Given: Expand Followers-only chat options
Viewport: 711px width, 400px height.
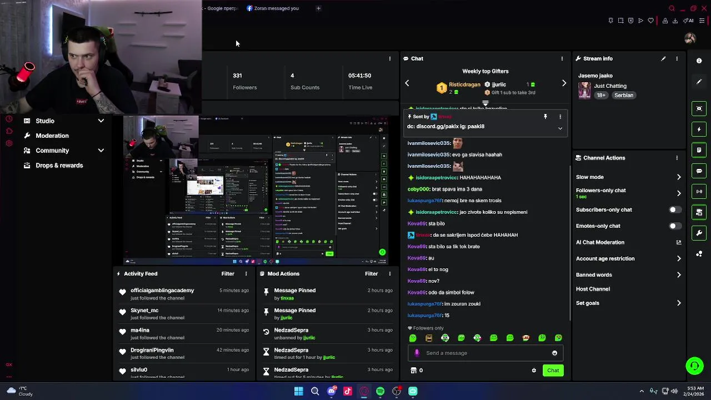Looking at the screenshot, I should 679,193.
